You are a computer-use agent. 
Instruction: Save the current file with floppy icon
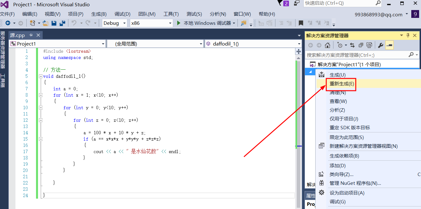point(54,23)
